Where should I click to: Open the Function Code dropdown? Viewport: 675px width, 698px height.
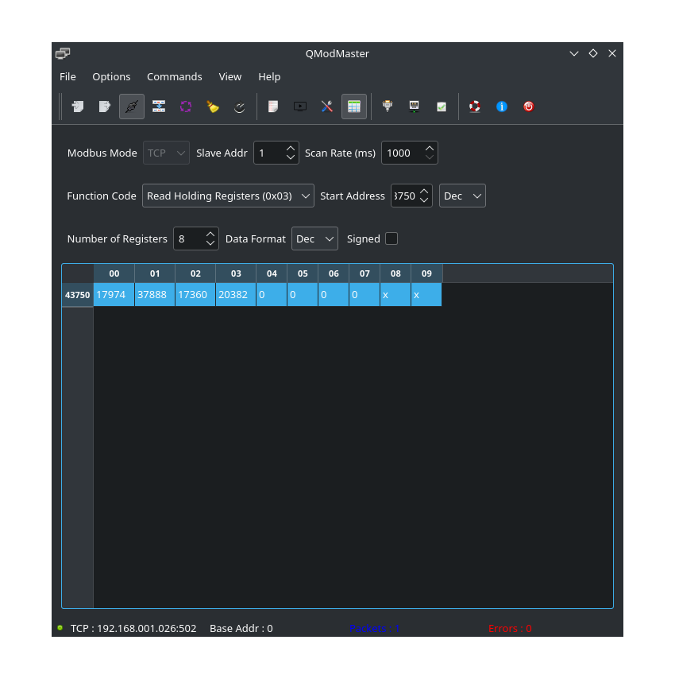pos(228,196)
